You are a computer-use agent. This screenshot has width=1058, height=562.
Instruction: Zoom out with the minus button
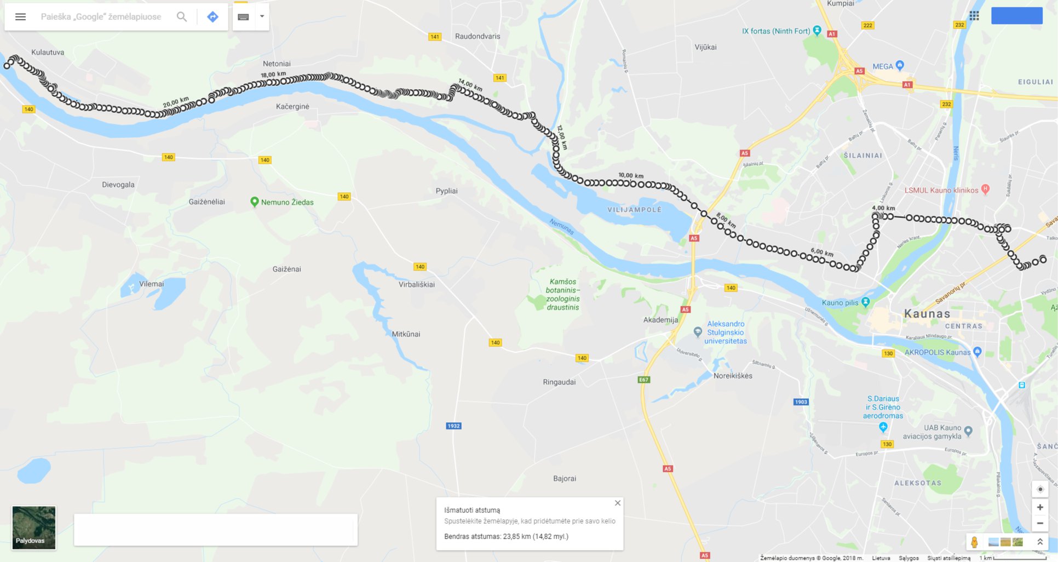1040,523
